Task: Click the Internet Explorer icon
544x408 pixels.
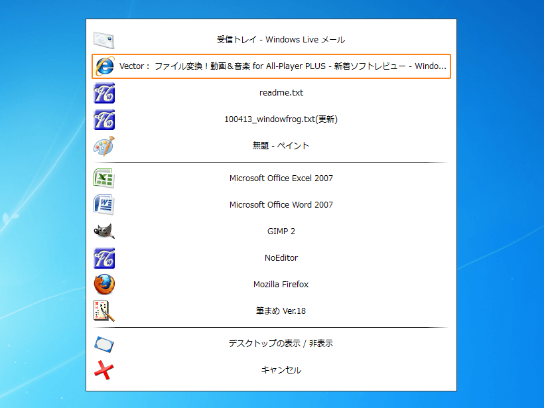Action: tap(104, 66)
